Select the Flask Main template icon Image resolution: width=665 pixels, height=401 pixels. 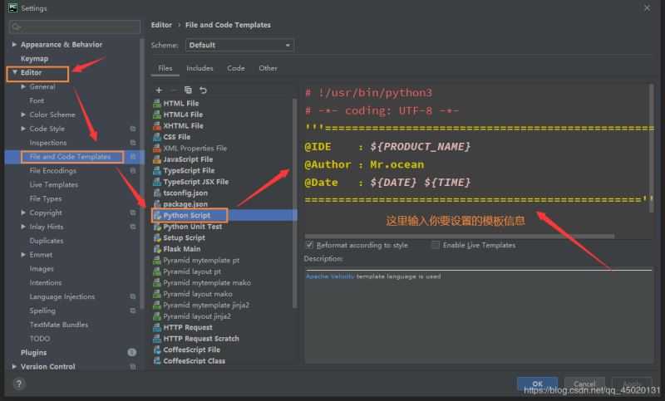(x=157, y=249)
